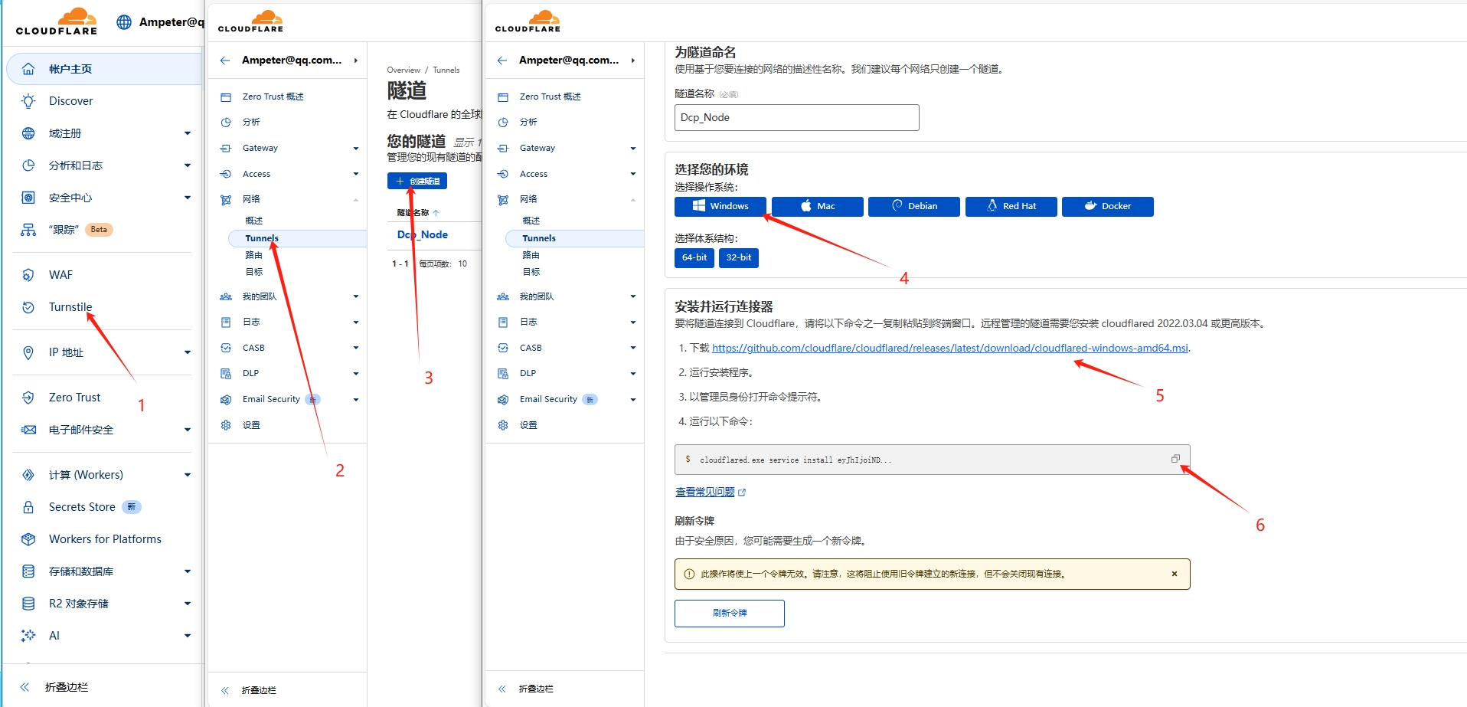Viewport: 1467px width, 707px height.
Task: Click the collapse chevrons icon in left sidebar bottom
Action: 25,687
